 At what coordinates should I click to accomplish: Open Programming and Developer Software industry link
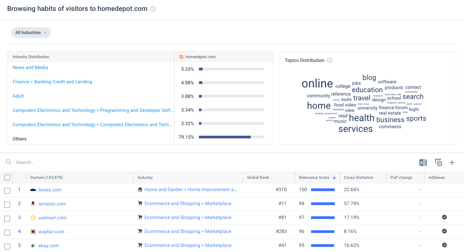coord(93,110)
